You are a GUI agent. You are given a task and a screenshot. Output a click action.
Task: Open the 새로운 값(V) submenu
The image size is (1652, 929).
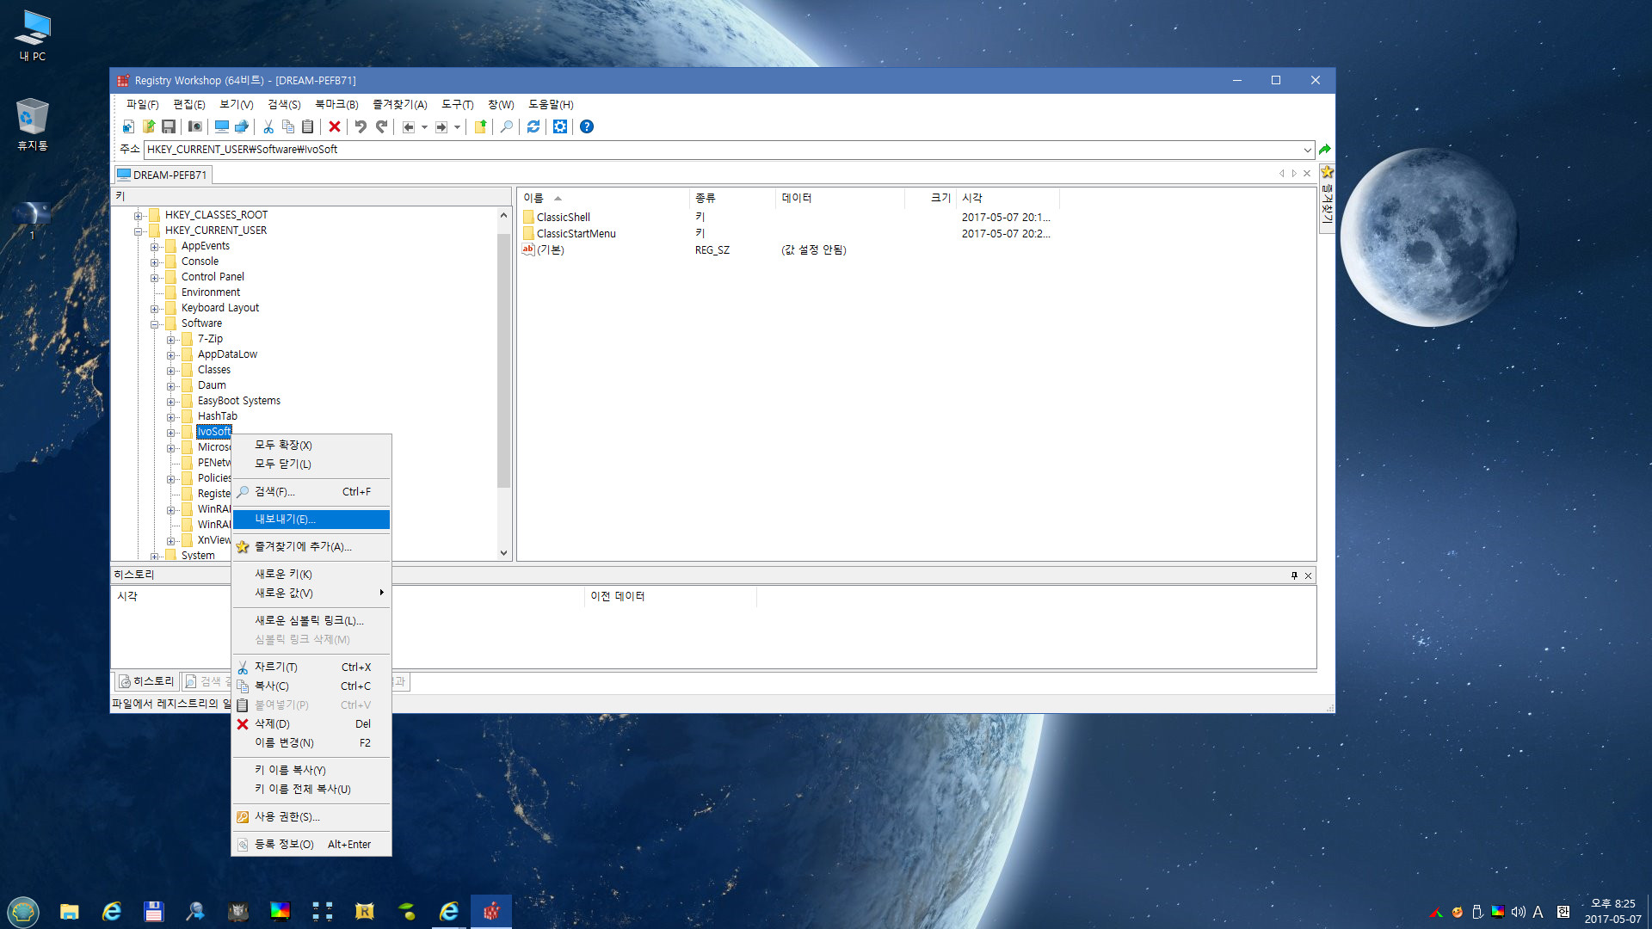tap(311, 593)
